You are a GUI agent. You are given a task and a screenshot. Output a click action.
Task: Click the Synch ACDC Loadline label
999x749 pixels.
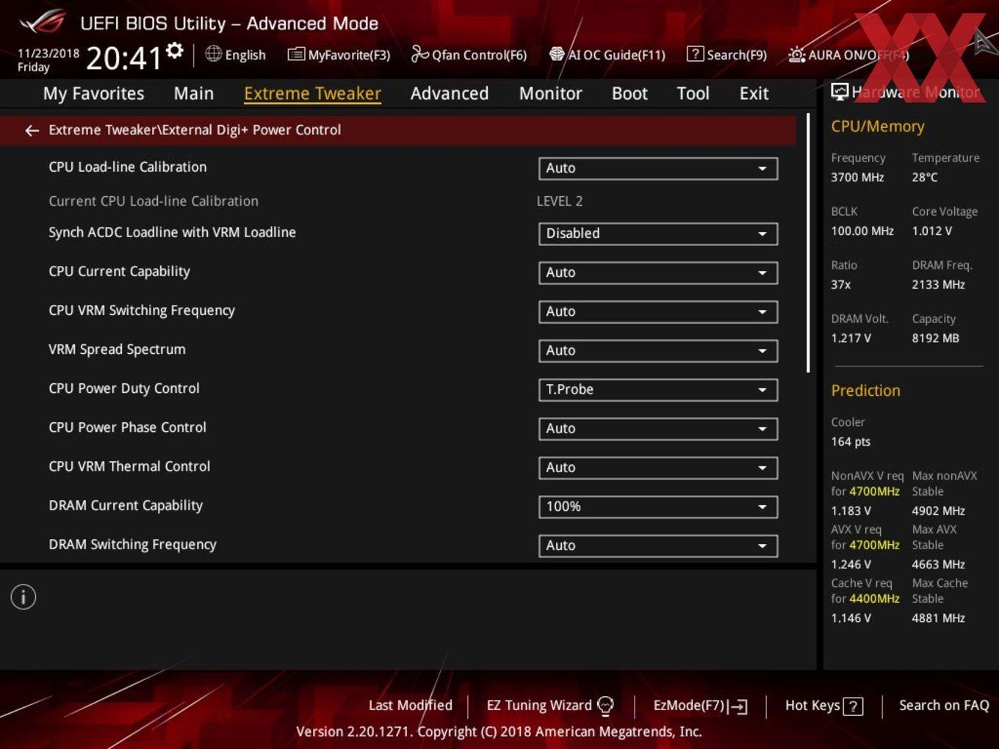pos(172,232)
